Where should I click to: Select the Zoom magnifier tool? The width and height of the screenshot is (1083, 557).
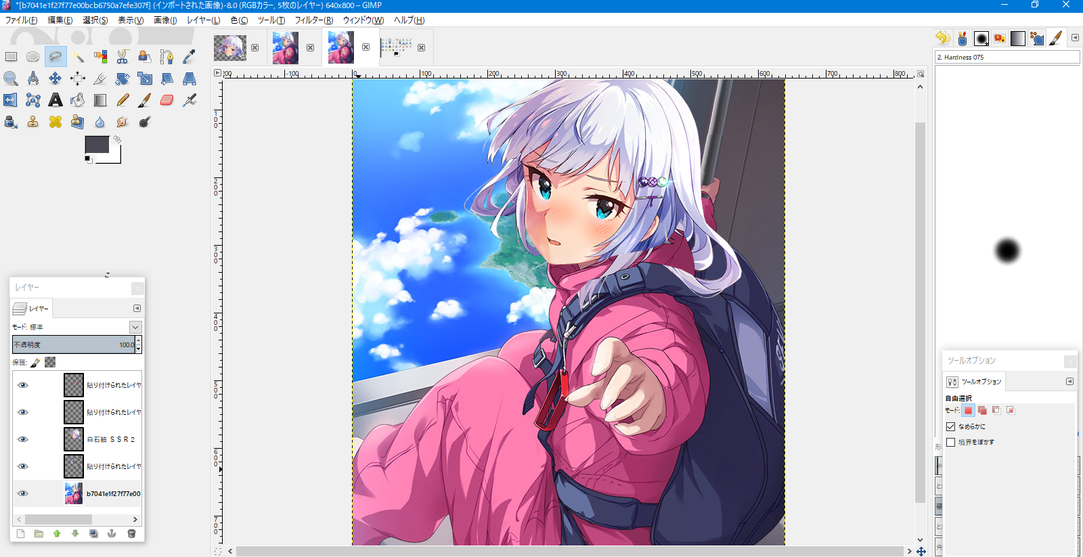point(11,79)
